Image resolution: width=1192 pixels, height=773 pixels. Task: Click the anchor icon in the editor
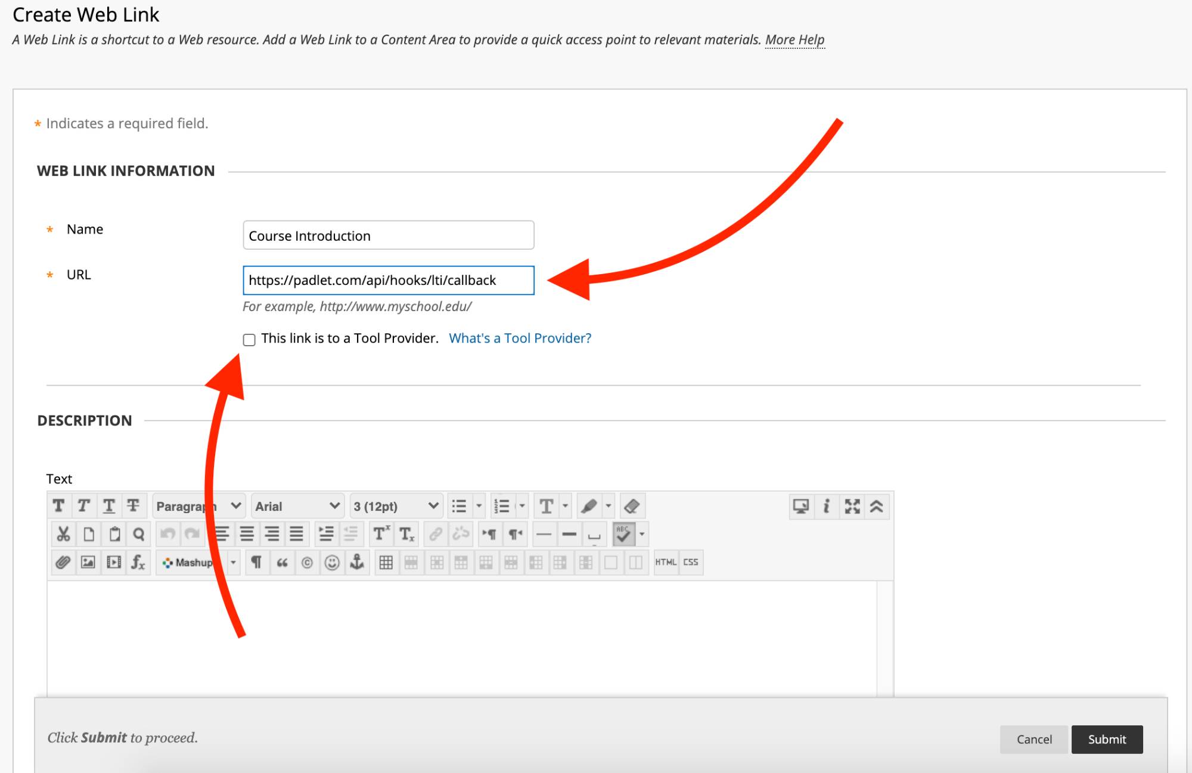tap(357, 563)
